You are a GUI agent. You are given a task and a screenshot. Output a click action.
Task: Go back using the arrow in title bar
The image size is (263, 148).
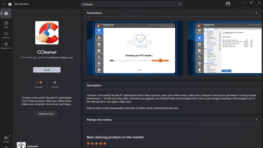tap(4, 4)
